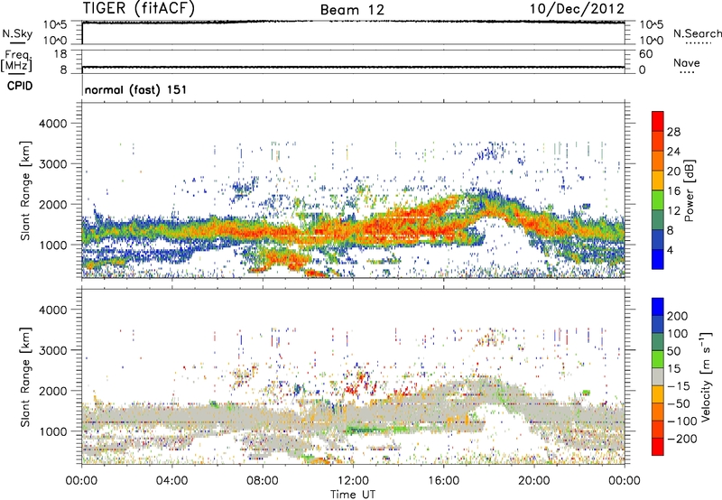Screen dimensions: 722x500
Task: Click the 20:00 time axis label
Action: pyautogui.click(x=533, y=481)
